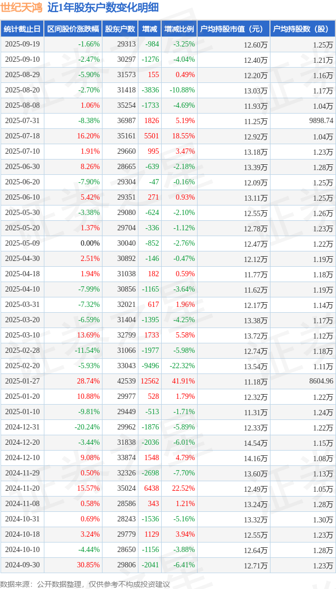Screen dimensions: 336x589
Task: Click the 2025-01-27 date row
Action: pyautogui.click(x=22, y=381)
